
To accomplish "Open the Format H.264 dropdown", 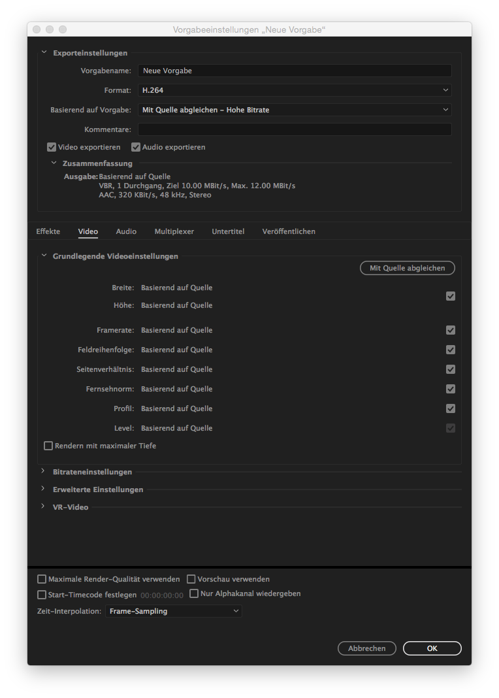I will click(295, 90).
